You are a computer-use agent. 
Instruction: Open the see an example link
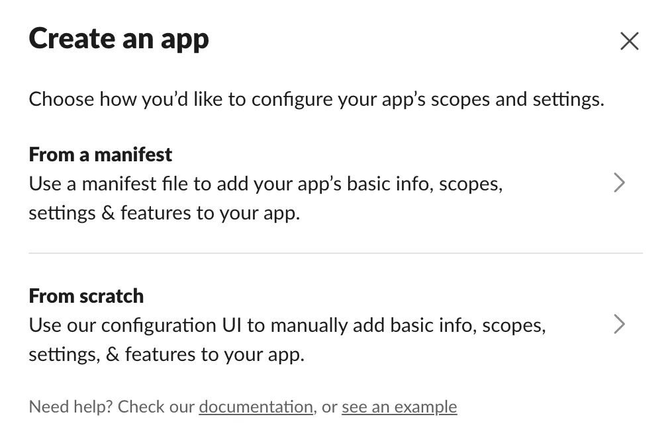[x=399, y=406]
